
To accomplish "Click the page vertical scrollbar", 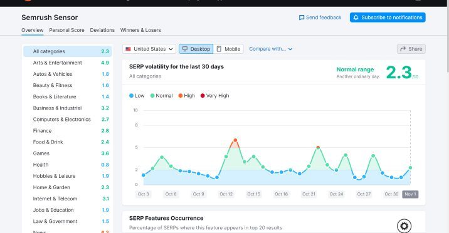I will coord(448,40).
